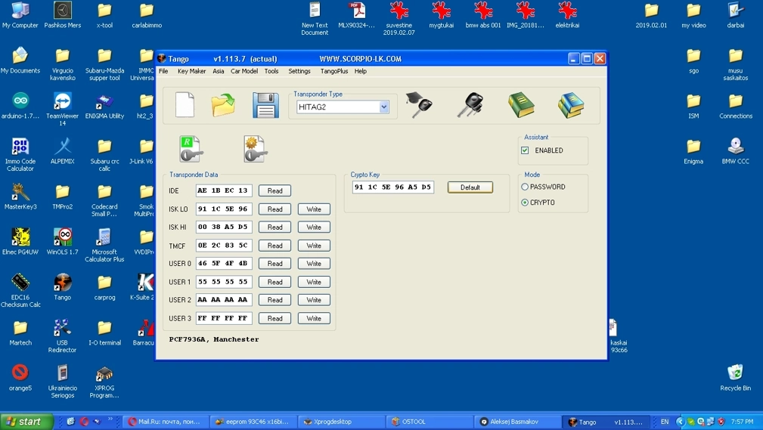Click the Crypto Key input field
The height and width of the screenshot is (430, 763).
[x=392, y=187]
